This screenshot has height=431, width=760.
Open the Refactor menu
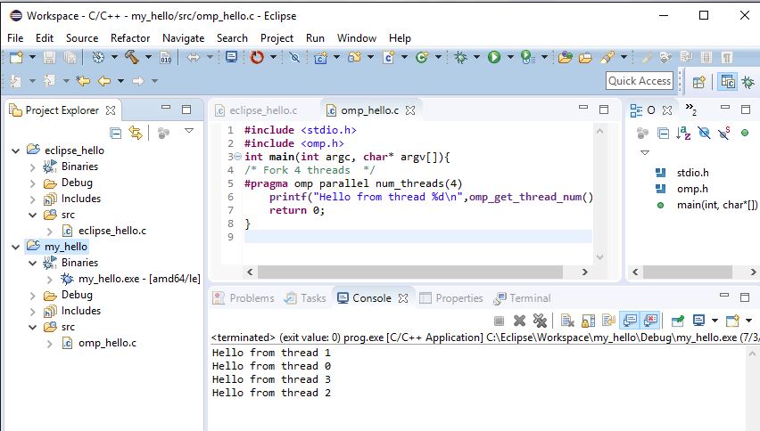(x=130, y=37)
